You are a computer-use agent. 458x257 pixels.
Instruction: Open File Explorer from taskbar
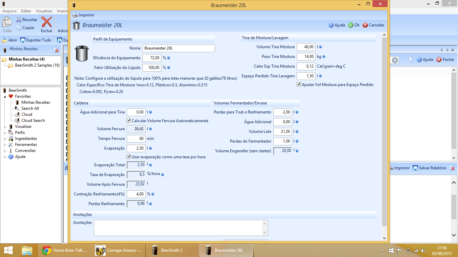tap(27, 250)
